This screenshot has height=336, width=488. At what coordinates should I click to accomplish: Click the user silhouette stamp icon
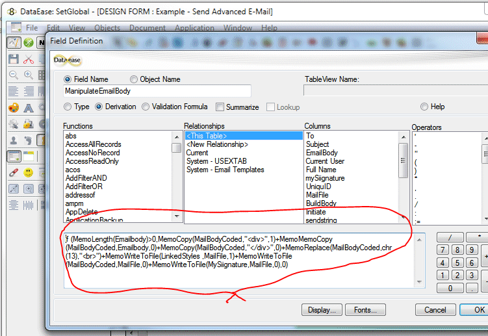14,140
